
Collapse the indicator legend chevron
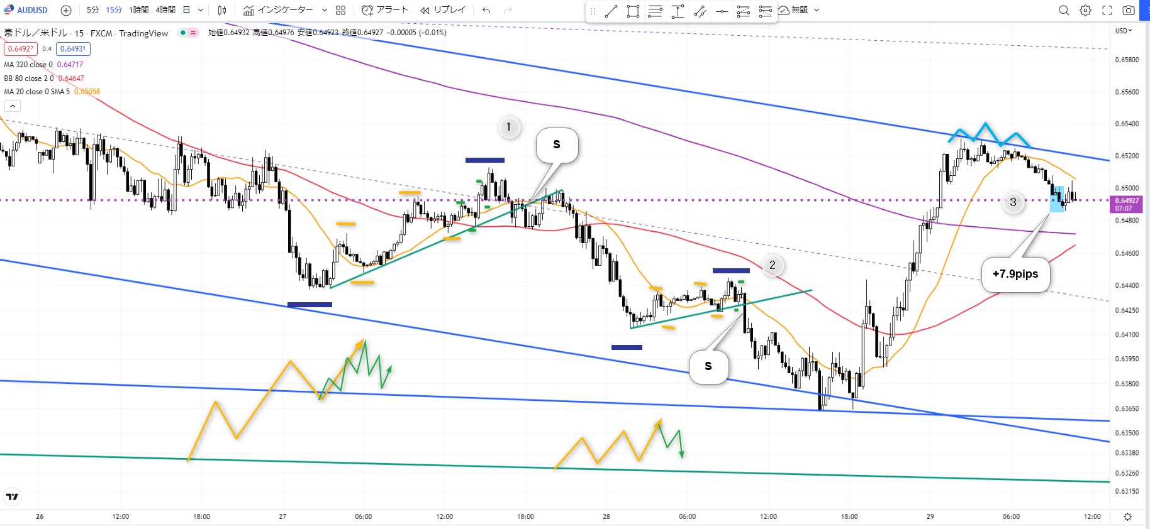coord(13,106)
